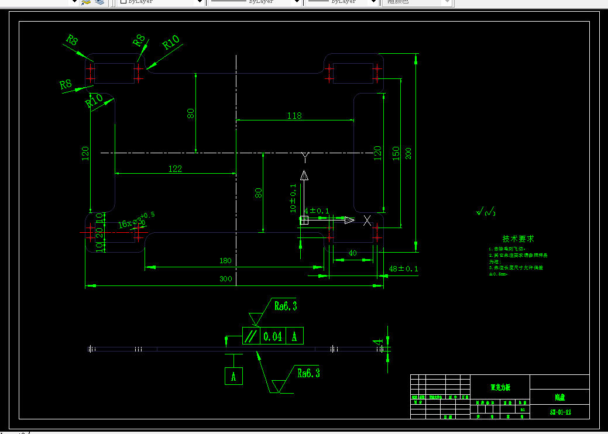Select the 150 dimension text
The height and width of the screenshot is (434, 608).
point(396,153)
